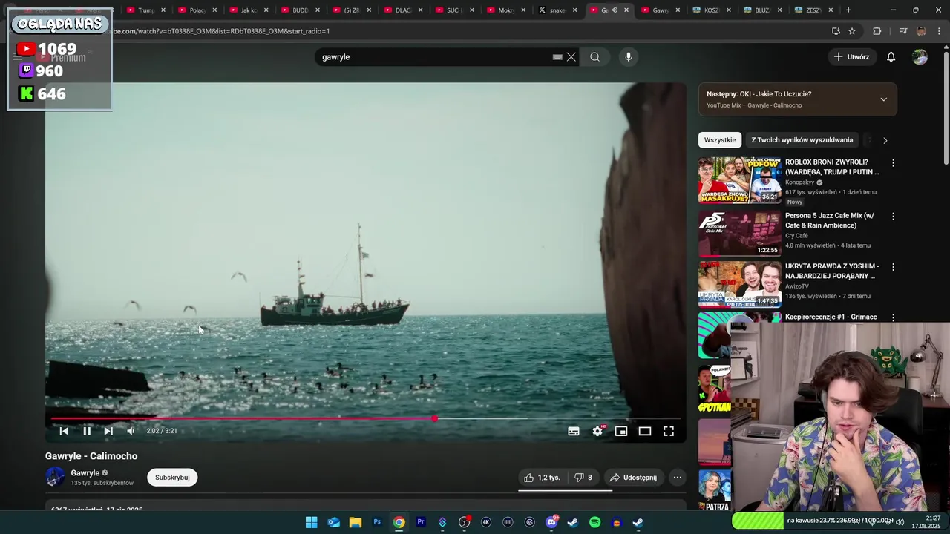Skip to next video in playlist

tap(108, 431)
